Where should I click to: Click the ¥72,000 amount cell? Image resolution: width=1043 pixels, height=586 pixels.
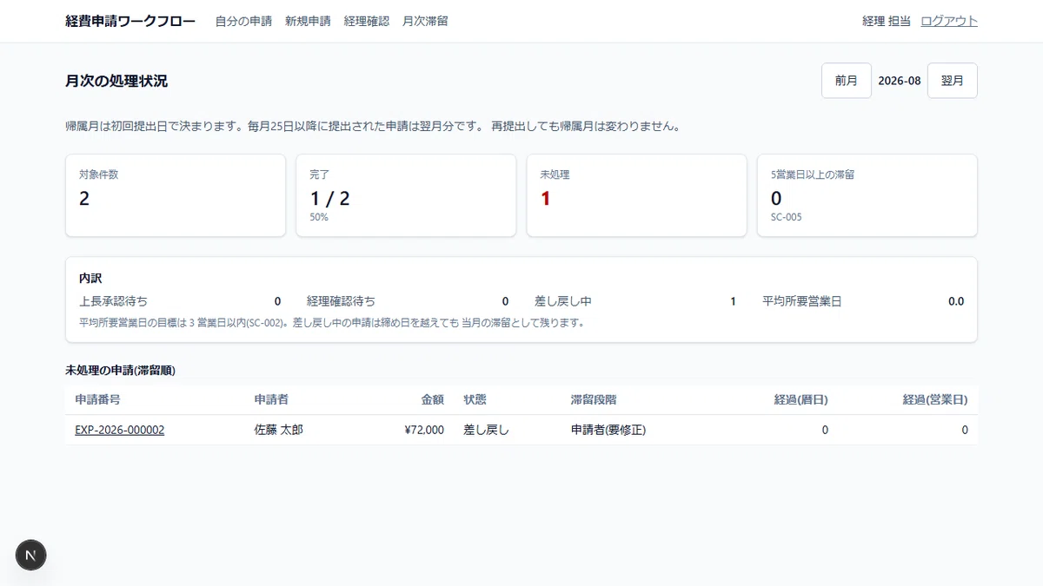point(424,430)
